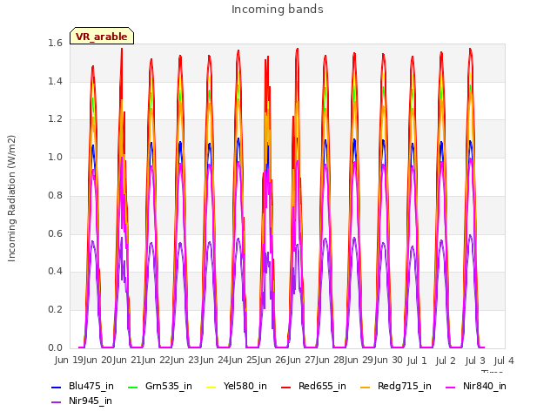Click the purple Nir945_in legend swatch

pyautogui.click(x=57, y=402)
